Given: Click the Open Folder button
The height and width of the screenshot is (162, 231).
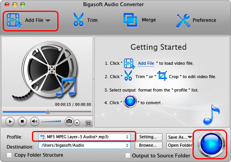Looking at the screenshot, I should point(179,145).
